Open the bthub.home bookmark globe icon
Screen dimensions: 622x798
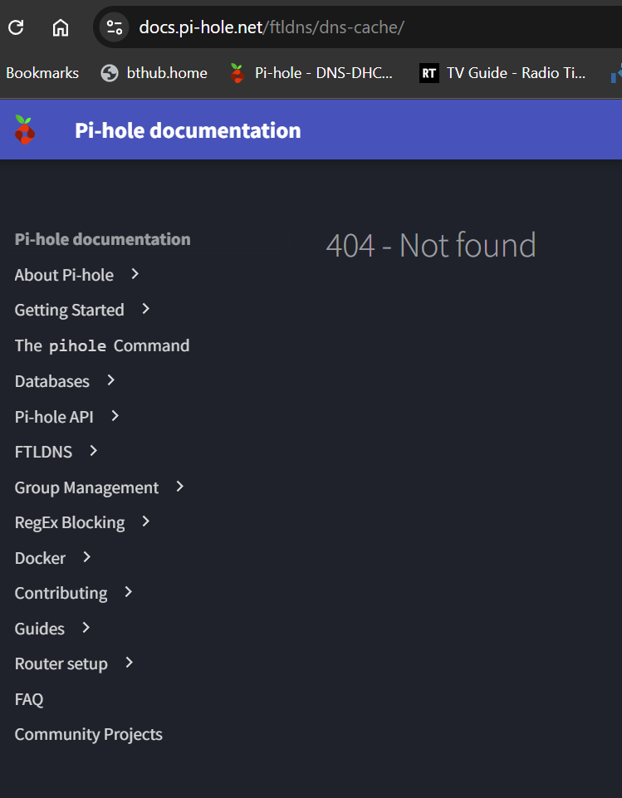(x=110, y=73)
